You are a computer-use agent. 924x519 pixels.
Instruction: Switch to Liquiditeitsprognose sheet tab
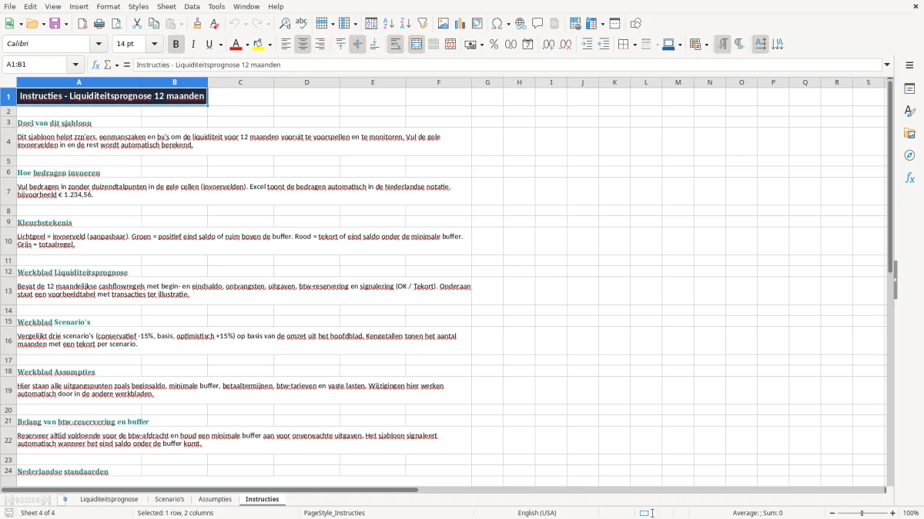point(109,499)
